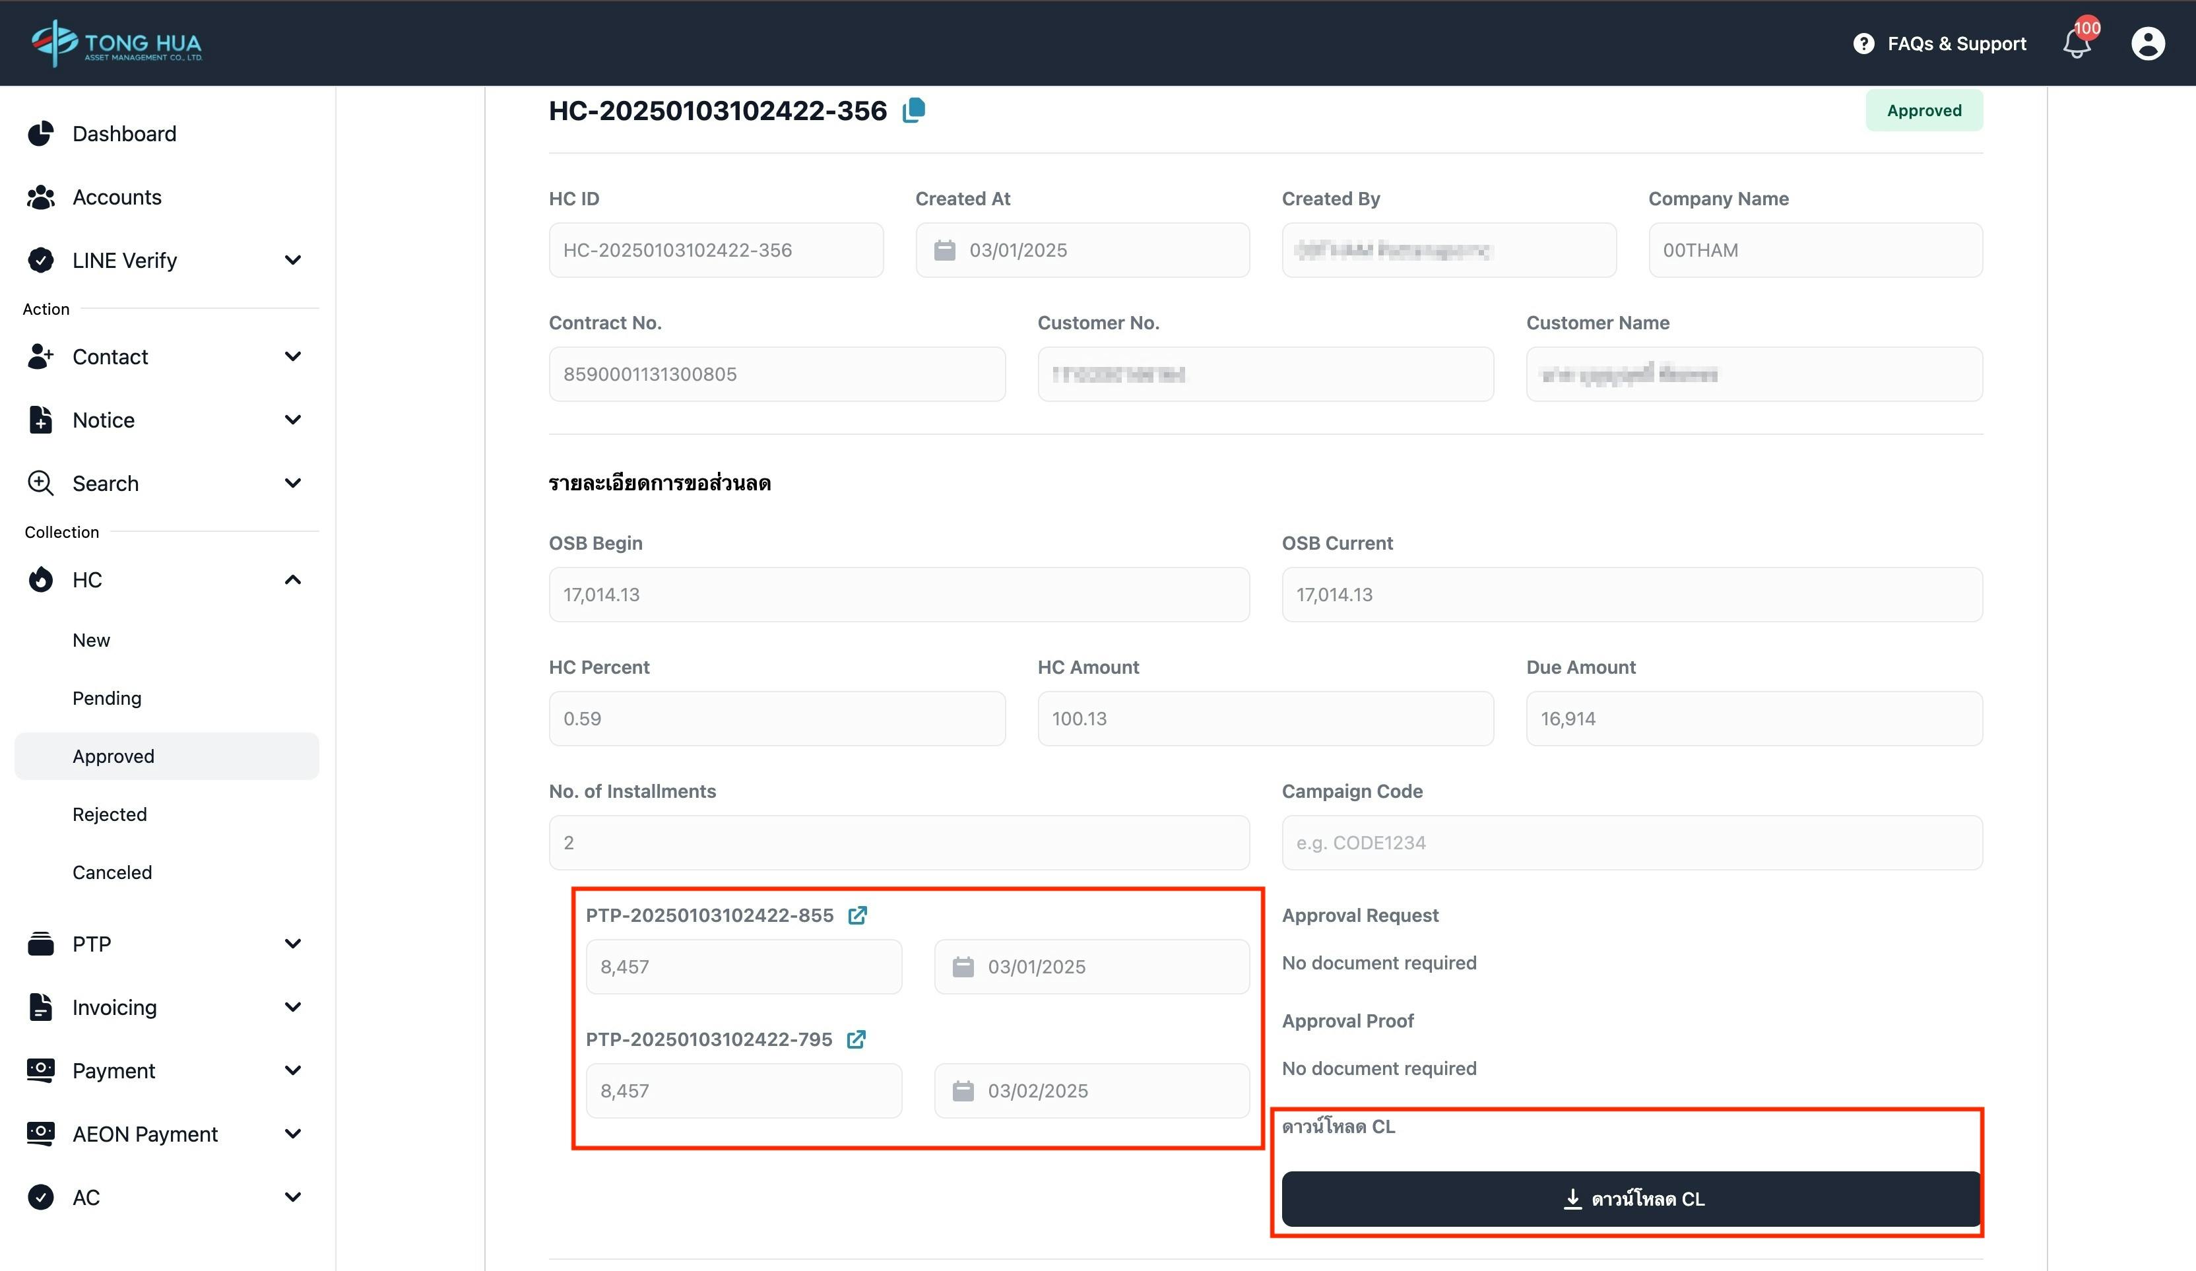Screen dimensions: 2196x1271
Task: Click the Invoicing file icon
Action: click(x=40, y=1007)
